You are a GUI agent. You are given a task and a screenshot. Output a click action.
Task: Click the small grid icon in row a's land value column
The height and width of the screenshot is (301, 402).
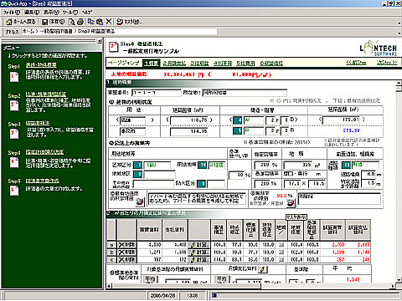[281, 245]
